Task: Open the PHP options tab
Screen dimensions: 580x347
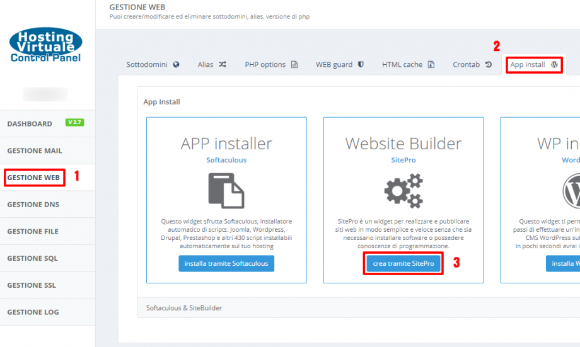Action: click(x=271, y=65)
